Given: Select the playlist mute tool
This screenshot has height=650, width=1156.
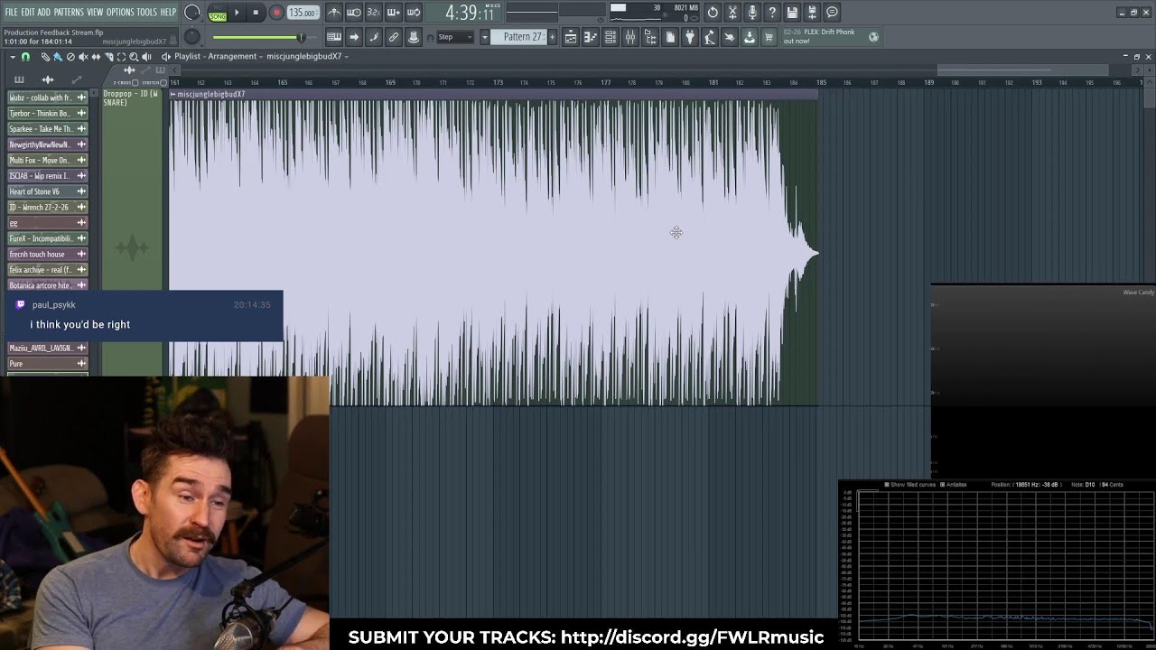Looking at the screenshot, I should pyautogui.click(x=83, y=57).
